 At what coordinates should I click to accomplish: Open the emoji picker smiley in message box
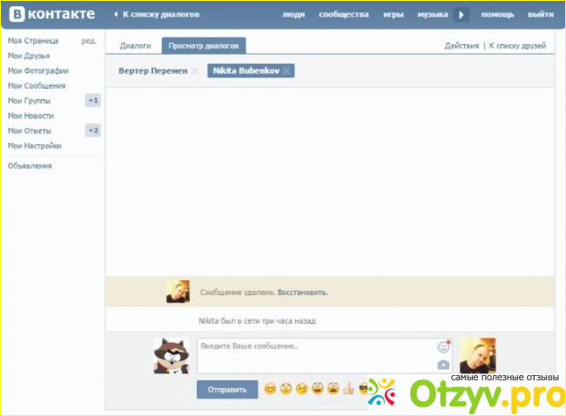[x=443, y=347]
